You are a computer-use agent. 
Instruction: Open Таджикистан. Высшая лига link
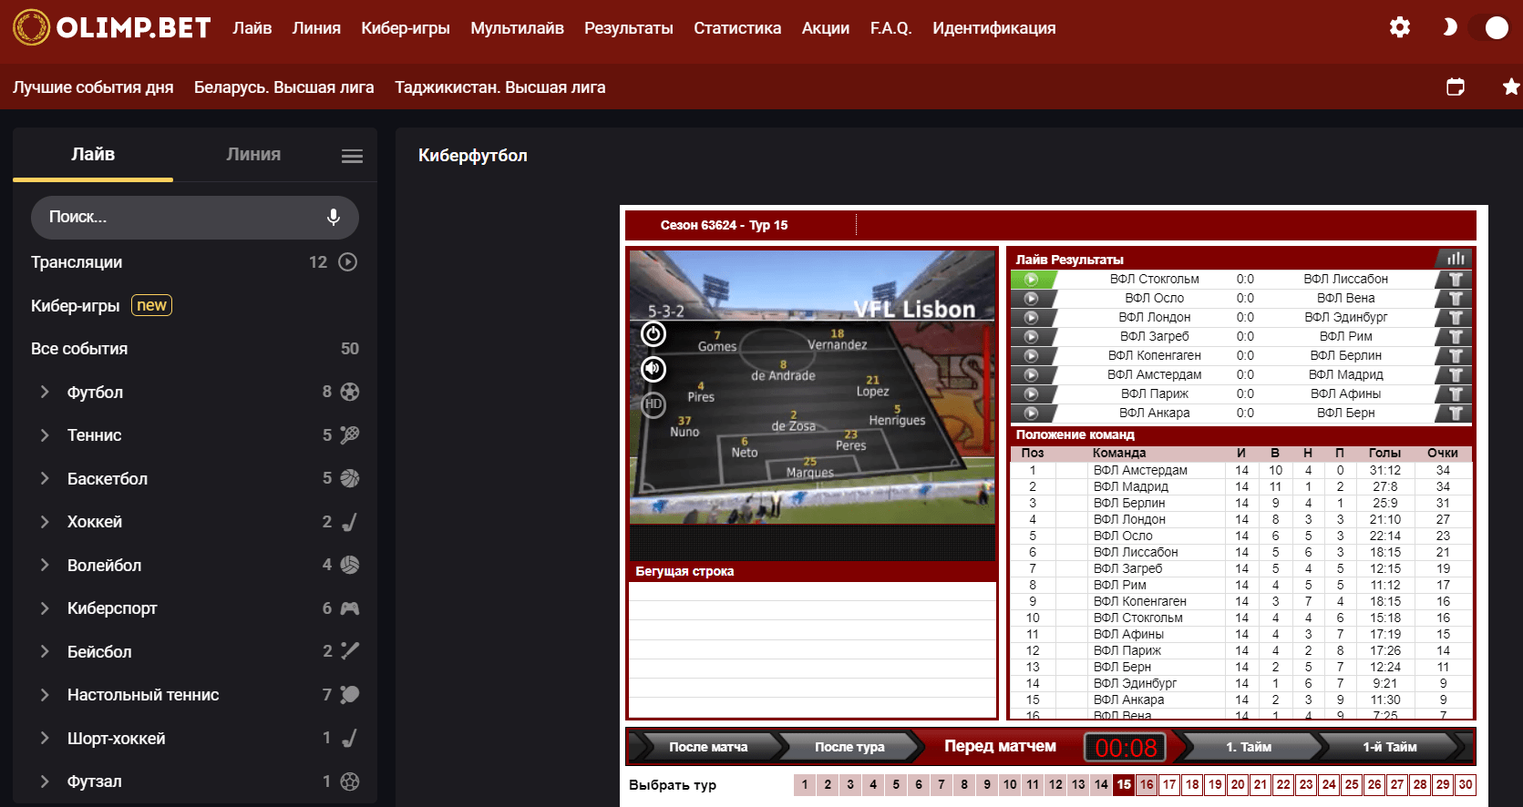(500, 87)
